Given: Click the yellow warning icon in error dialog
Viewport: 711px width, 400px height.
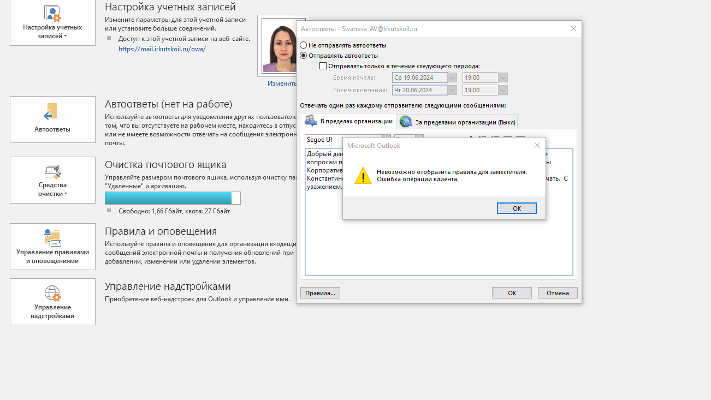Looking at the screenshot, I should coord(363,176).
